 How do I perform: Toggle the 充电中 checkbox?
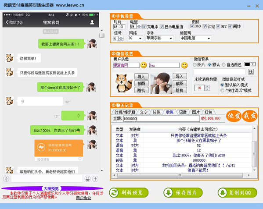point(144,27)
